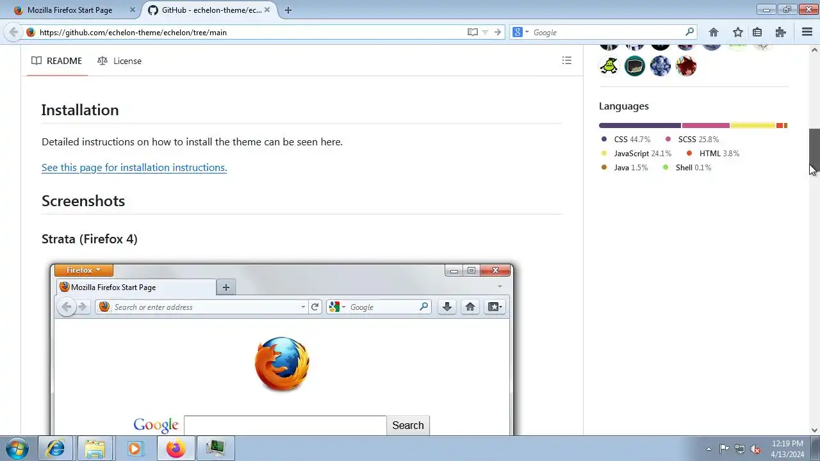Image resolution: width=820 pixels, height=461 pixels.
Task: Open the SCSS 25.8% language link
Action: click(692, 139)
